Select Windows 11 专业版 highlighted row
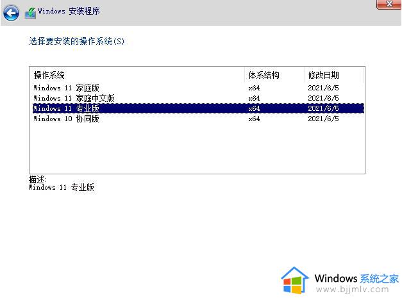Viewport: 402px width, 298px height. pos(198,108)
